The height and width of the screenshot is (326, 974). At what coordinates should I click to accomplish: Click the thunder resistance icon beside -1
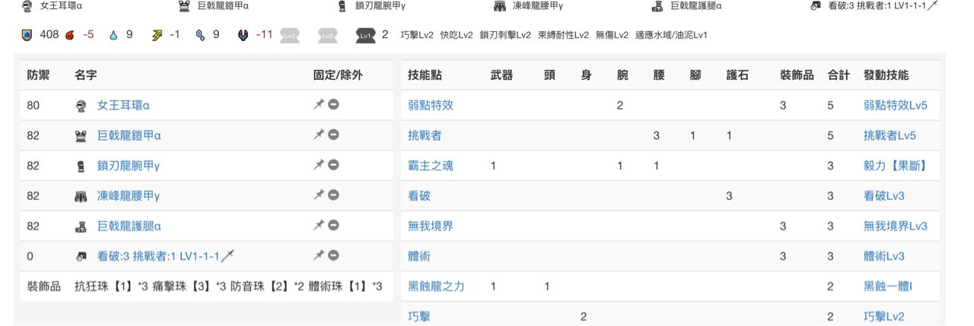(157, 35)
